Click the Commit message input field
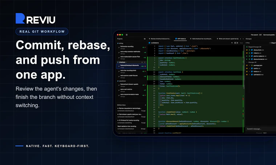The width and height of the screenshot is (276, 165). [x=261, y=129]
